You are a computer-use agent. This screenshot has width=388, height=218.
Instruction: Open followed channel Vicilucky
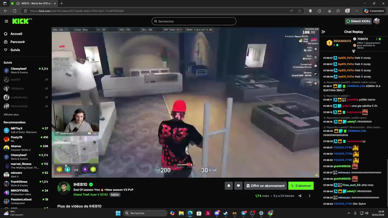[x=26, y=88]
